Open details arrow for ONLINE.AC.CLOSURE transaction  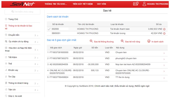pyautogui.click(x=164, y=71)
